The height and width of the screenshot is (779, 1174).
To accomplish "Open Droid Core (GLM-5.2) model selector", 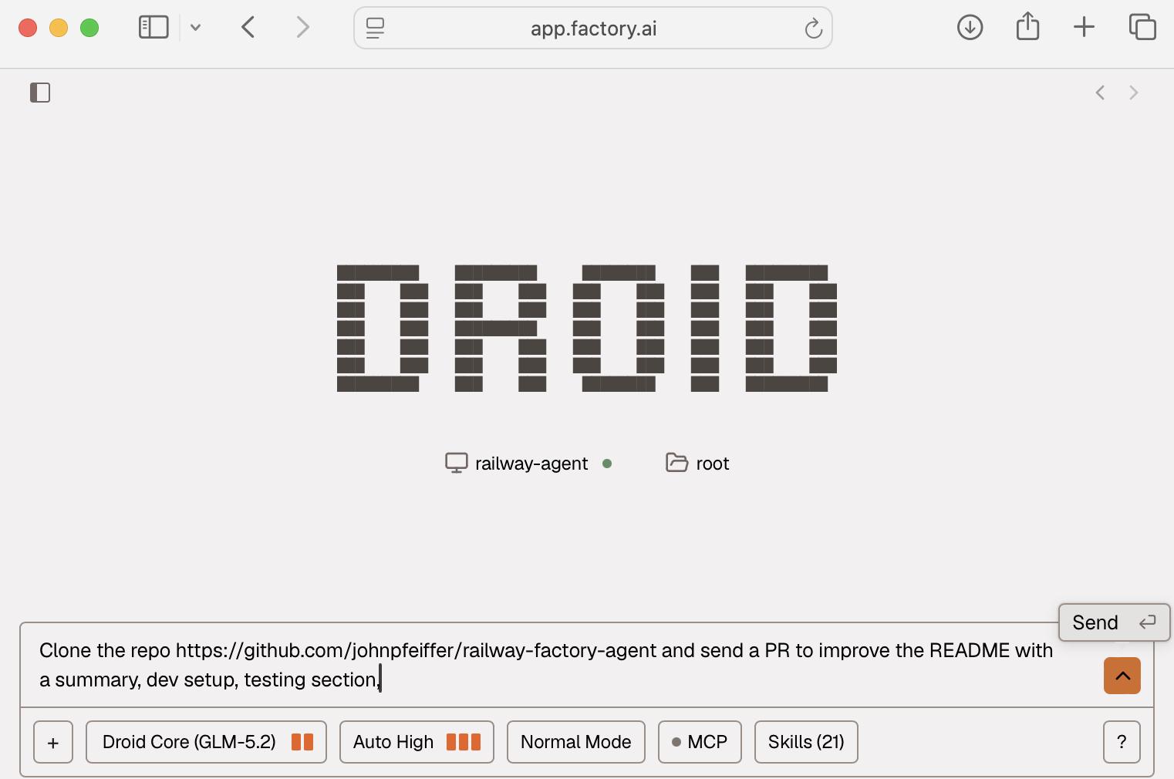I will [x=206, y=742].
